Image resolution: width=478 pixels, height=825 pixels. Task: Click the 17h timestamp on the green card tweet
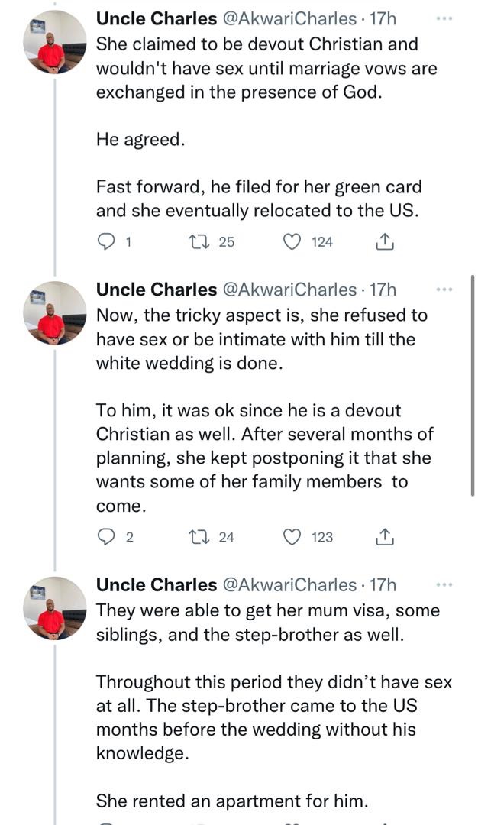coord(383,18)
